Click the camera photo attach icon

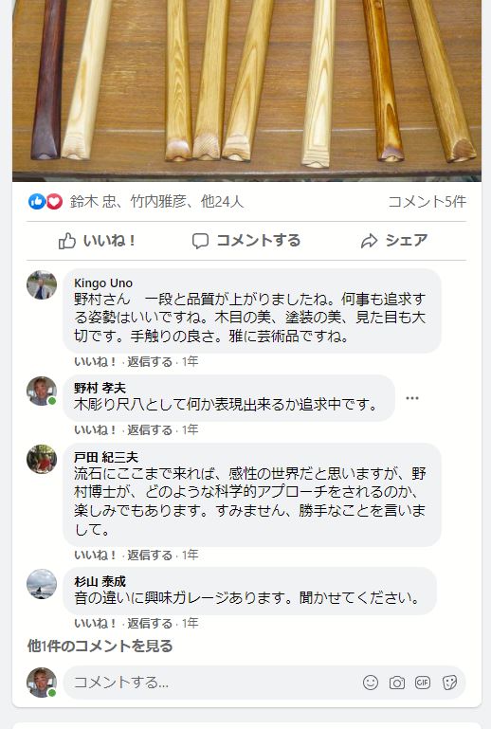[x=396, y=683]
